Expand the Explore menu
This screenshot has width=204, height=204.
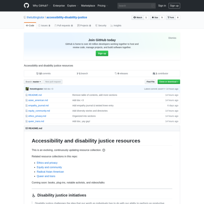pos(73,6)
